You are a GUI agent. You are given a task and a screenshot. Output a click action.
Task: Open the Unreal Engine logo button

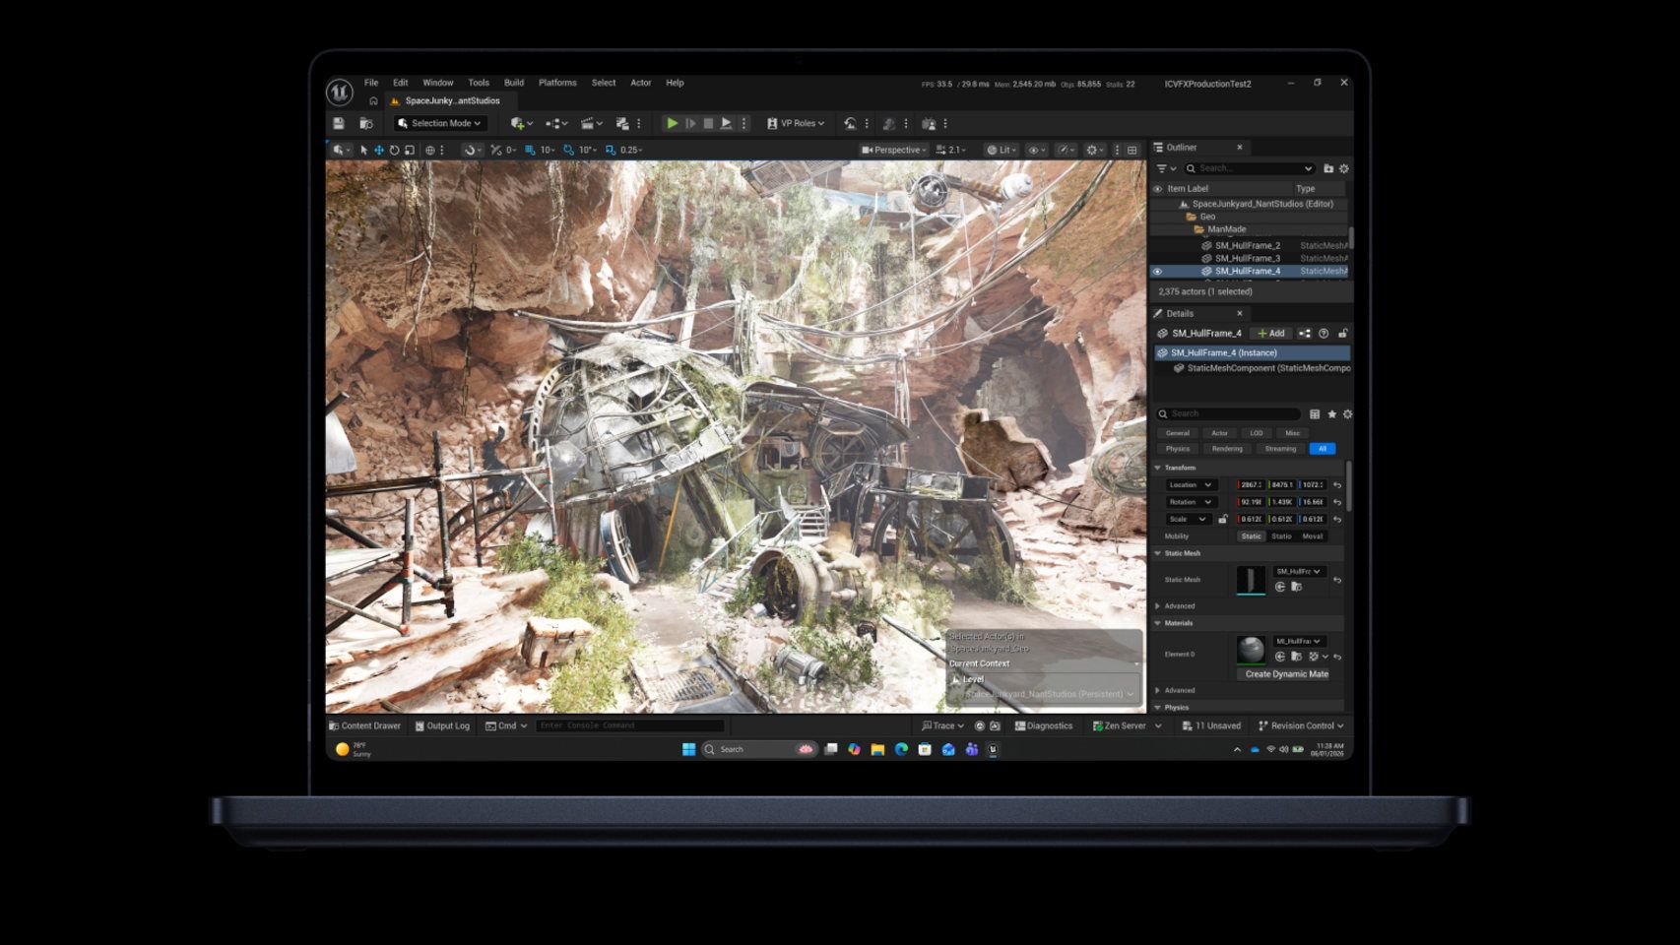click(x=340, y=93)
